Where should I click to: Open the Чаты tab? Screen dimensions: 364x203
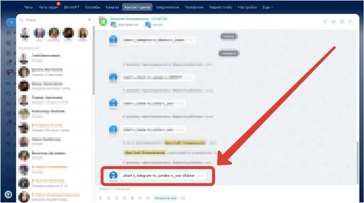pos(28,7)
